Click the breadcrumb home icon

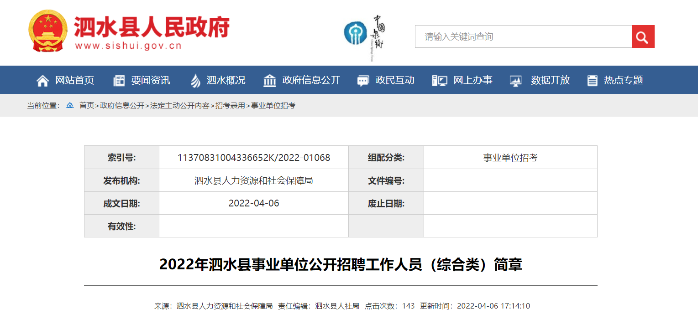pos(70,105)
